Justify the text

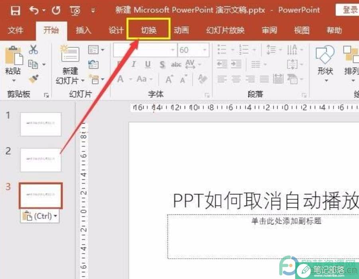(264, 79)
